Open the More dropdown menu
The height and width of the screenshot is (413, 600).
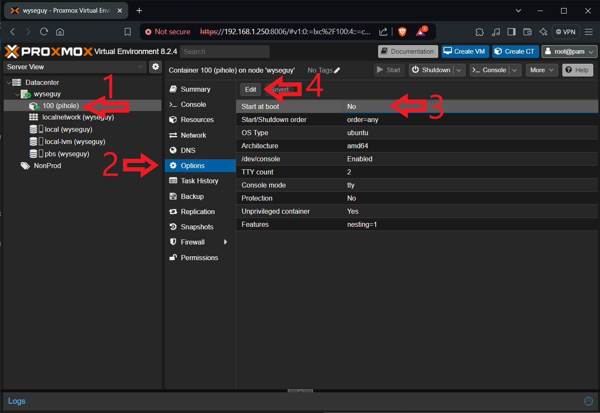pos(542,70)
